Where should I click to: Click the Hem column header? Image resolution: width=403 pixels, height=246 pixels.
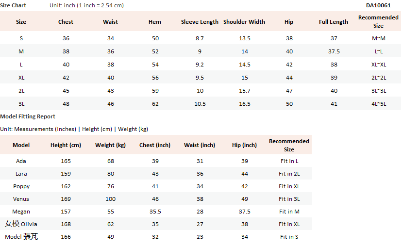tap(155, 22)
